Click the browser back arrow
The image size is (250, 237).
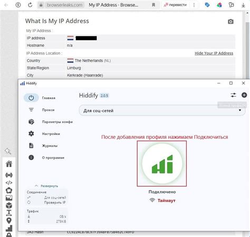[6, 5]
